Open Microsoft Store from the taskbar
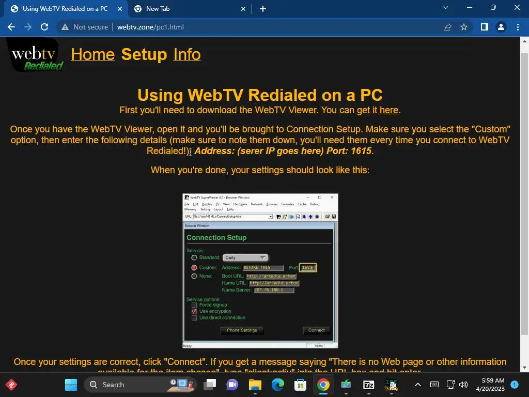The width and height of the screenshot is (529, 397). click(x=300, y=385)
